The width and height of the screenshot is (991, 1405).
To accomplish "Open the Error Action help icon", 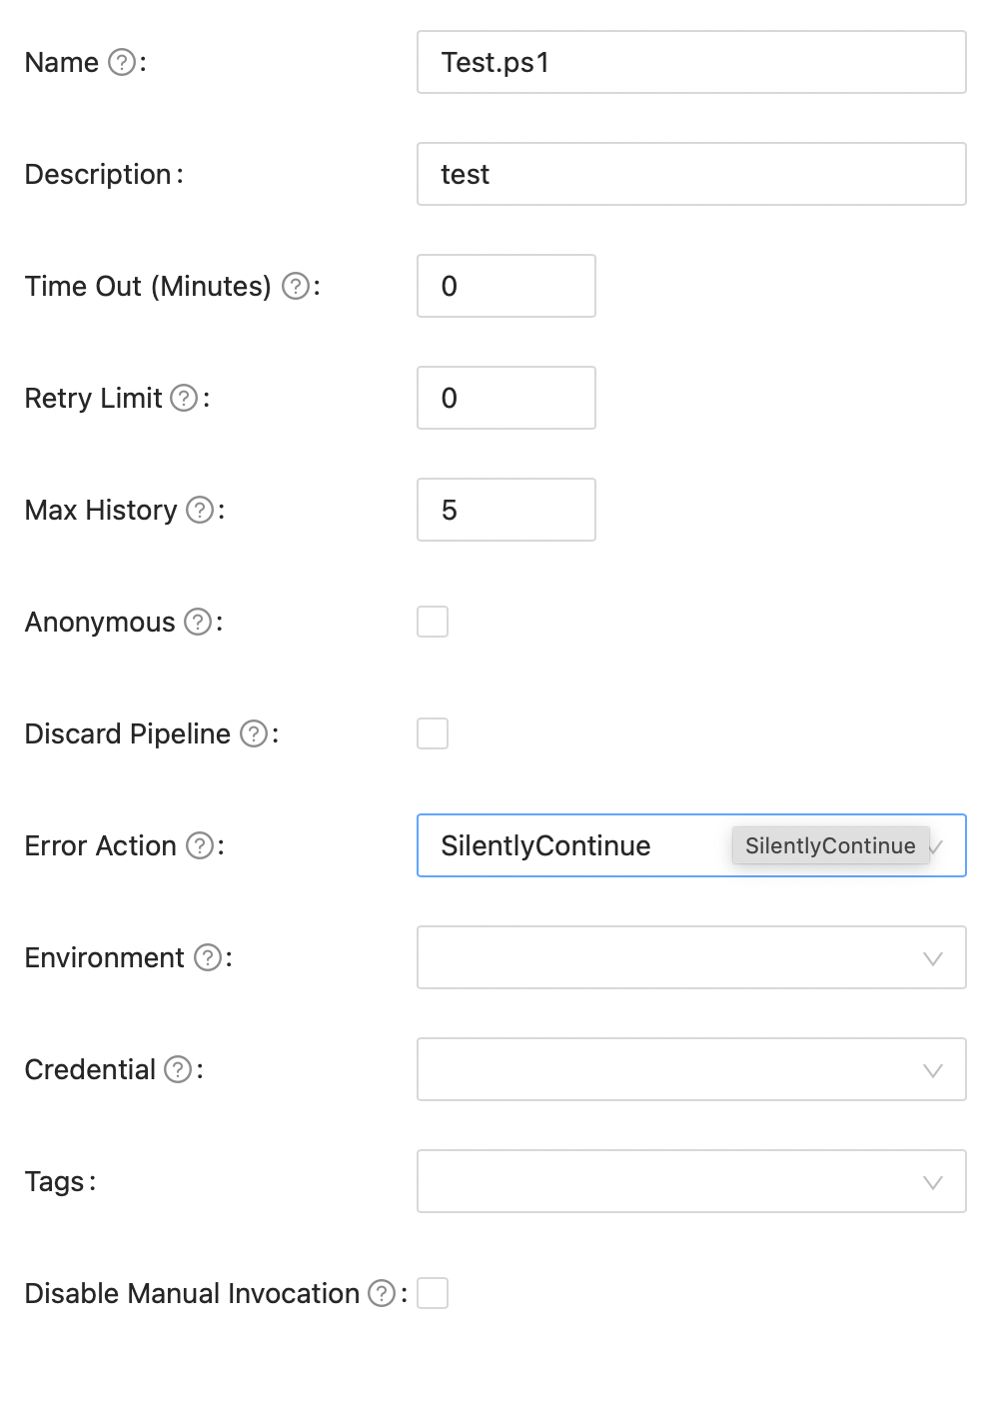I will click(199, 845).
